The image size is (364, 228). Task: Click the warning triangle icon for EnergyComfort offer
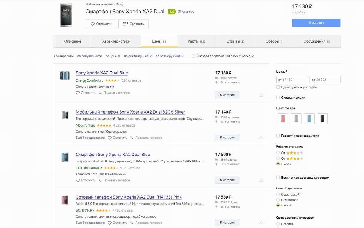(261, 95)
